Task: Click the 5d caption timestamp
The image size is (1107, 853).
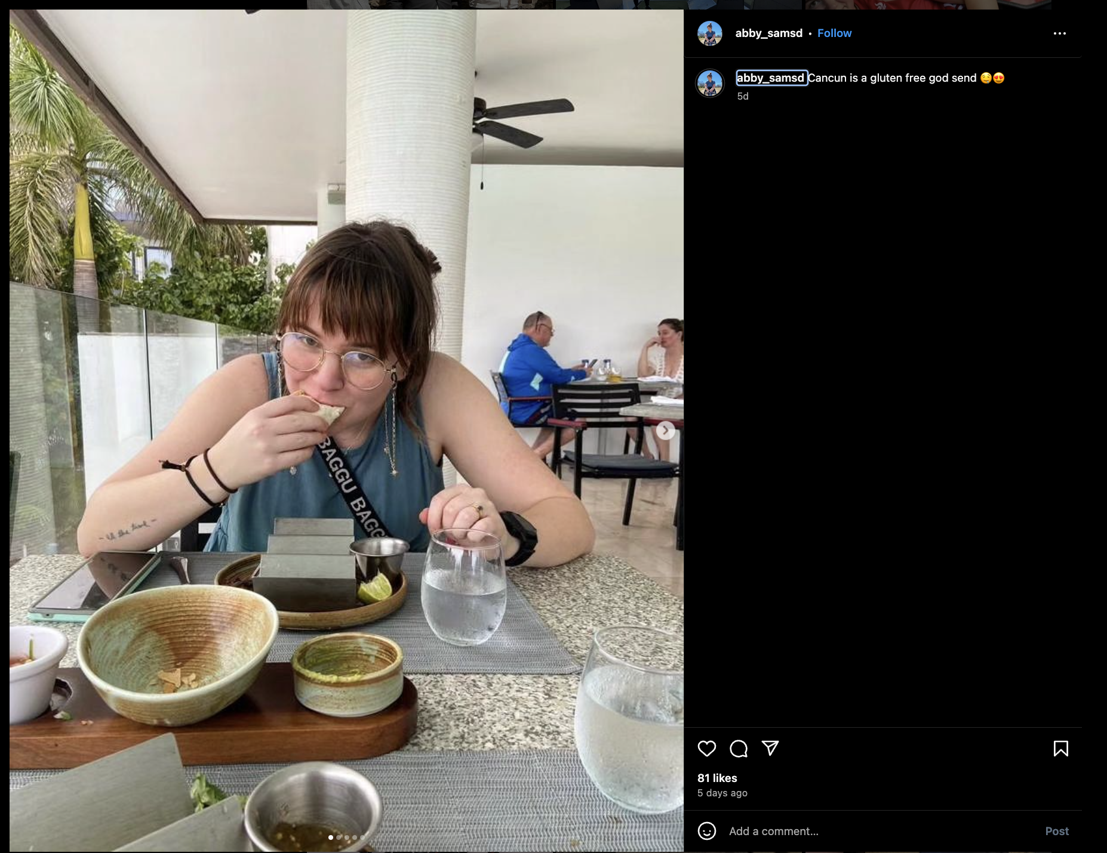Action: pos(742,96)
